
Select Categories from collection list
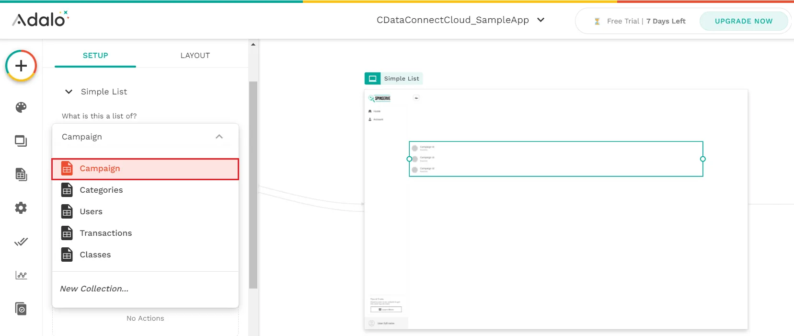pyautogui.click(x=101, y=190)
